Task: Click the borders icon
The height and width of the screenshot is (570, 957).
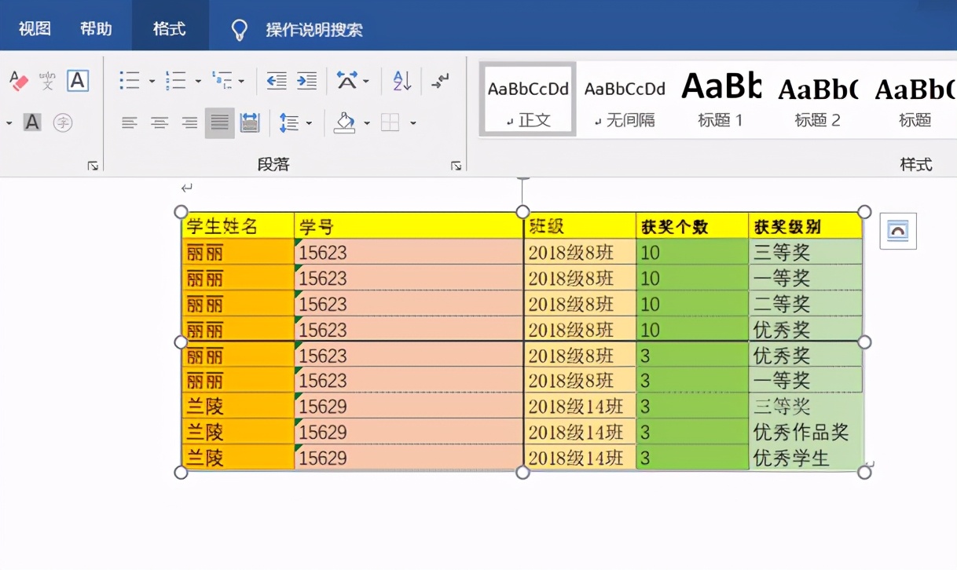Action: click(x=390, y=122)
